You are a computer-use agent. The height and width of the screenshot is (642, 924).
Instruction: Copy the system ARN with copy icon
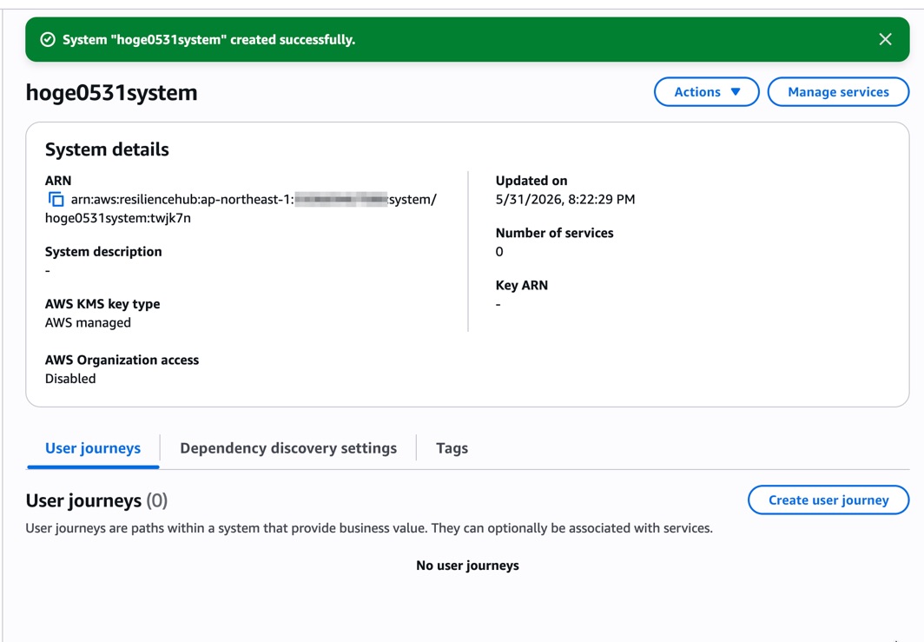point(56,199)
